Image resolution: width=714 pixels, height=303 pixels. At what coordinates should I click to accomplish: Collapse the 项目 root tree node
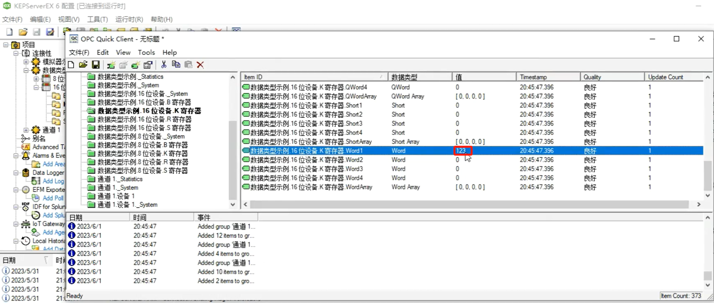[6, 45]
